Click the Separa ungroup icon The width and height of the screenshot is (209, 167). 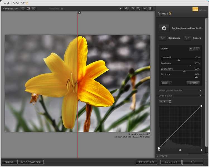click(187, 38)
